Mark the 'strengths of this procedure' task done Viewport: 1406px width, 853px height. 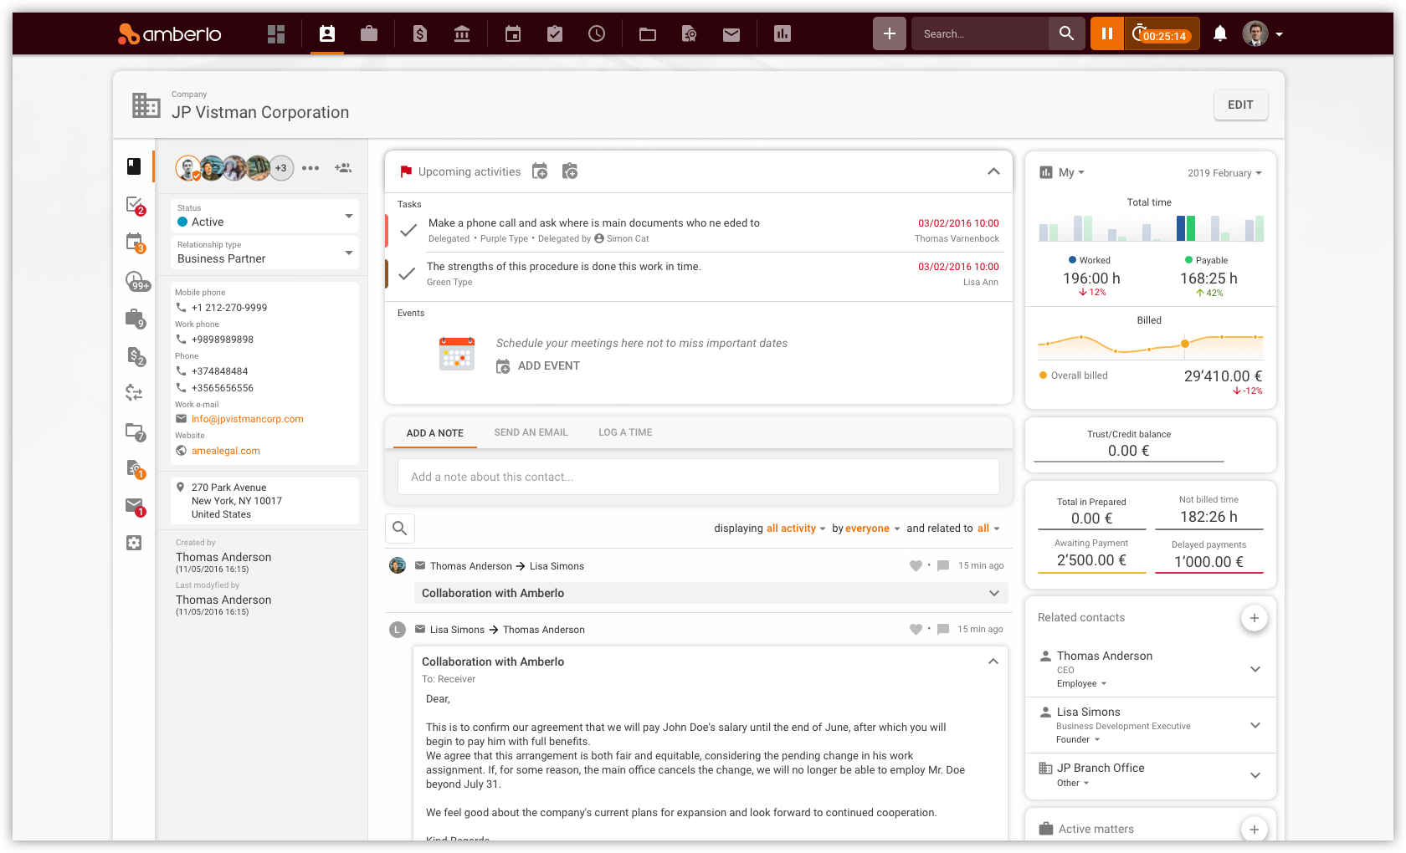pos(407,273)
